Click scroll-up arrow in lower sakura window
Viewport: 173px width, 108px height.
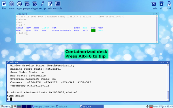pyautogui.click(x=168, y=65)
